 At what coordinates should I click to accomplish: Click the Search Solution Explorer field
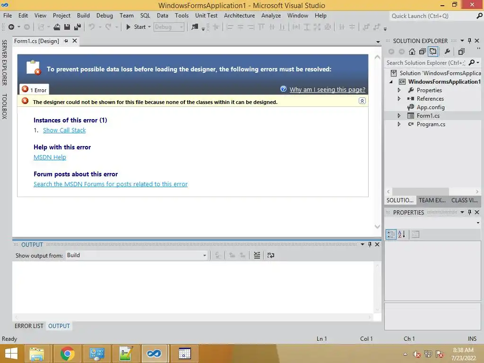pos(426,63)
